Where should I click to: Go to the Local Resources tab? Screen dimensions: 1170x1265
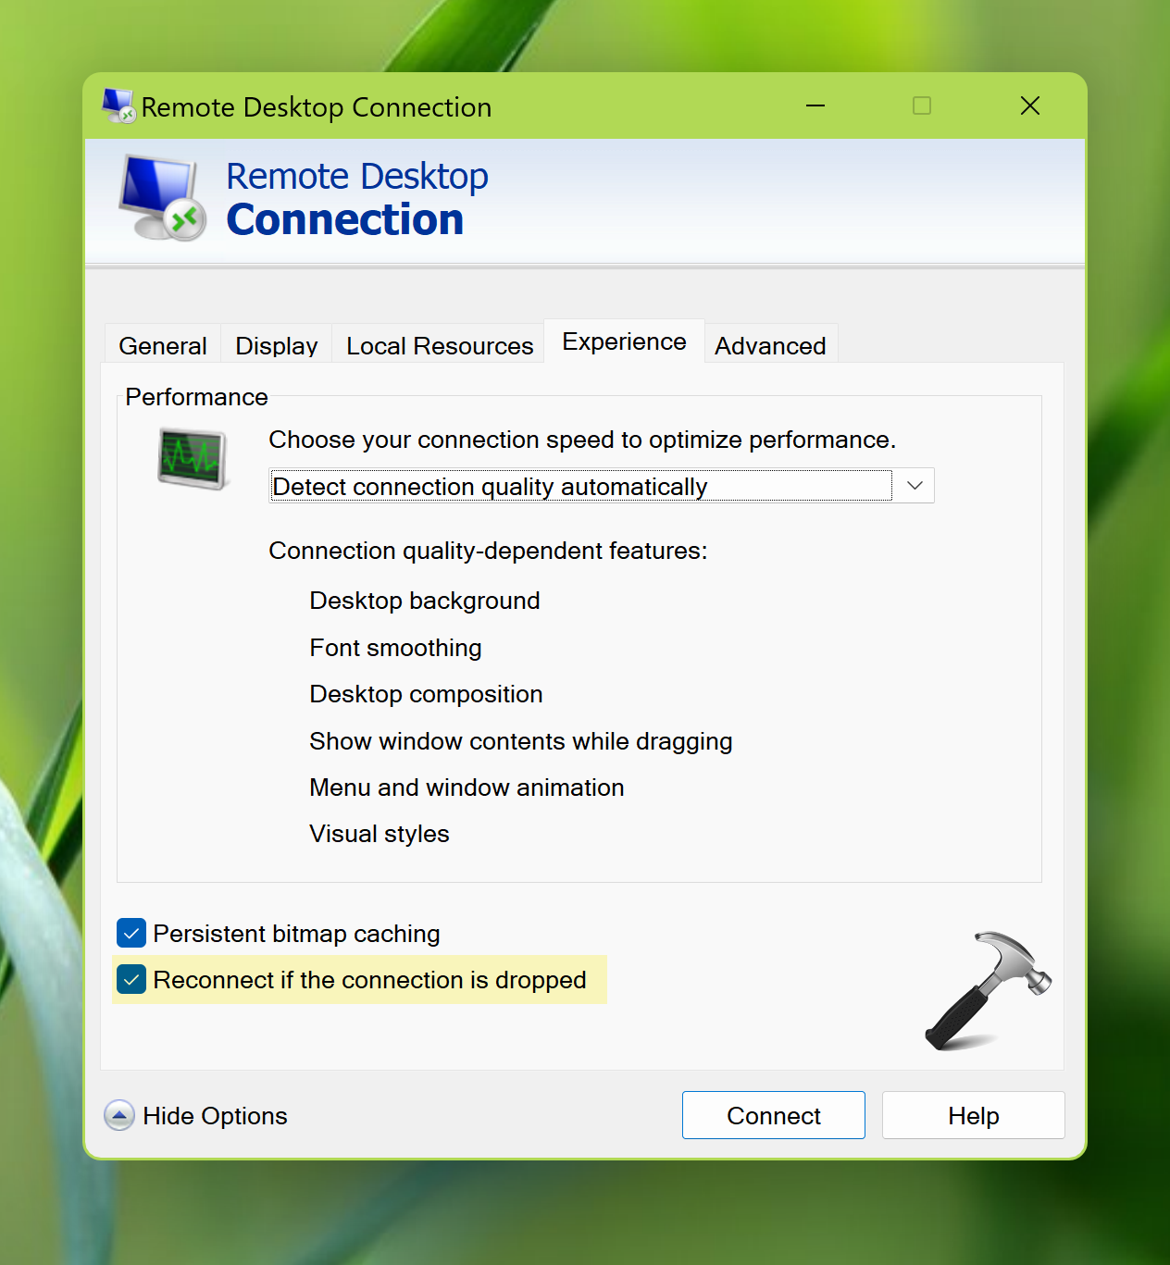click(440, 345)
